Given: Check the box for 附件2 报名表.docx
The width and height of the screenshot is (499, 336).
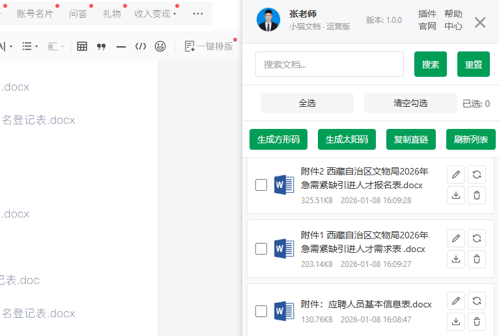Looking at the screenshot, I should pyautogui.click(x=261, y=185).
